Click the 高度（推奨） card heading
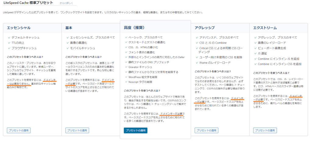312x141 pixels. pyautogui.click(x=135, y=28)
